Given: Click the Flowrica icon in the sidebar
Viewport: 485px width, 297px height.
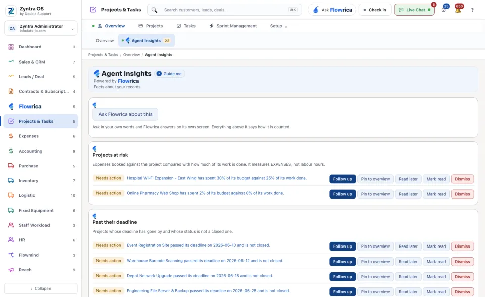Looking at the screenshot, I should [x=11, y=107].
